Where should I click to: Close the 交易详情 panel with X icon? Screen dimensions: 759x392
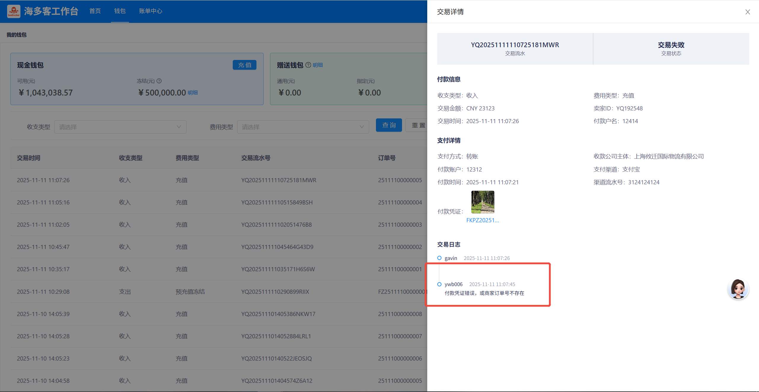click(x=747, y=12)
